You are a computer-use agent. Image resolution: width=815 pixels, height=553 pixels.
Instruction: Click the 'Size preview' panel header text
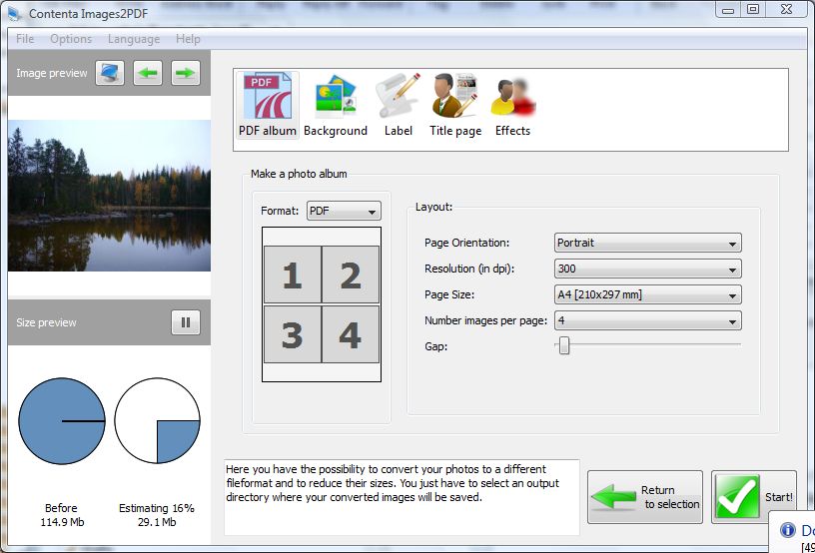46,322
